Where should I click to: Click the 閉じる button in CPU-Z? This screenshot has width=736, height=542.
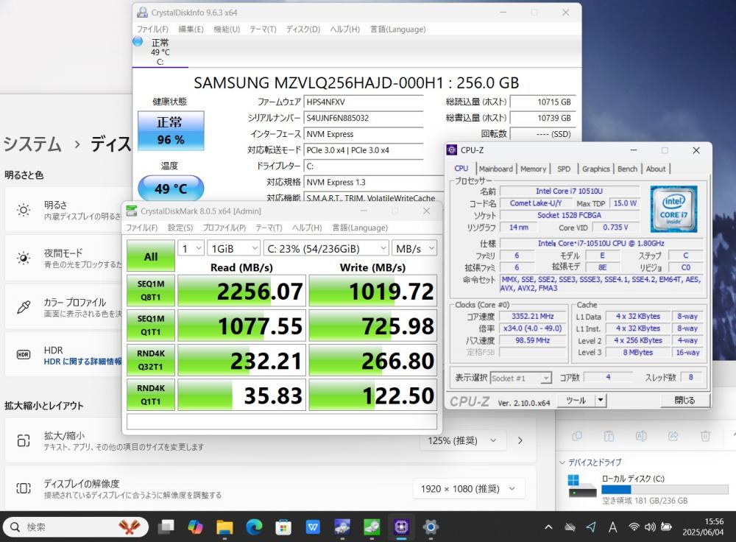684,400
